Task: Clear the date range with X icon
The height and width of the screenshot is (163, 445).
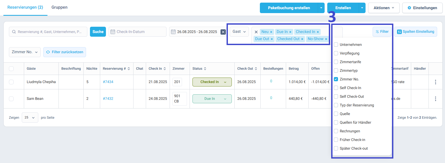Action: pyautogui.click(x=223, y=32)
